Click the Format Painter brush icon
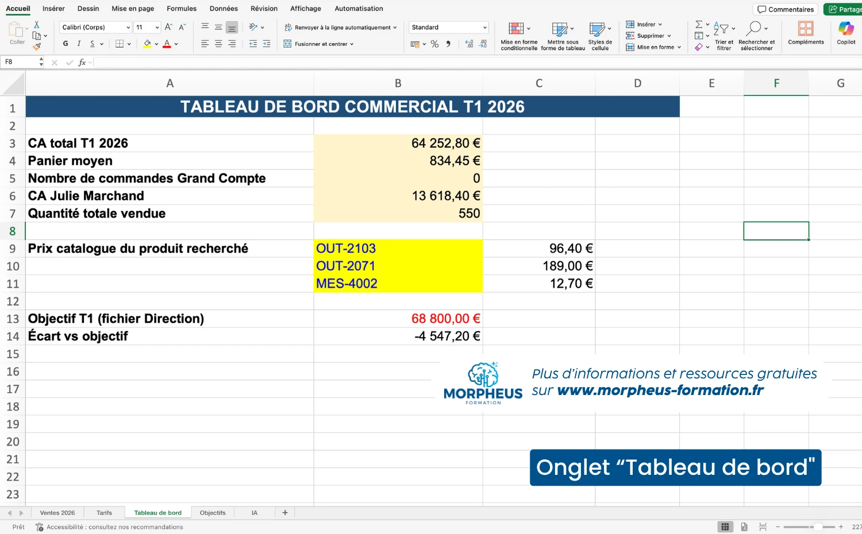Image resolution: width=862 pixels, height=534 pixels. pos(37,47)
